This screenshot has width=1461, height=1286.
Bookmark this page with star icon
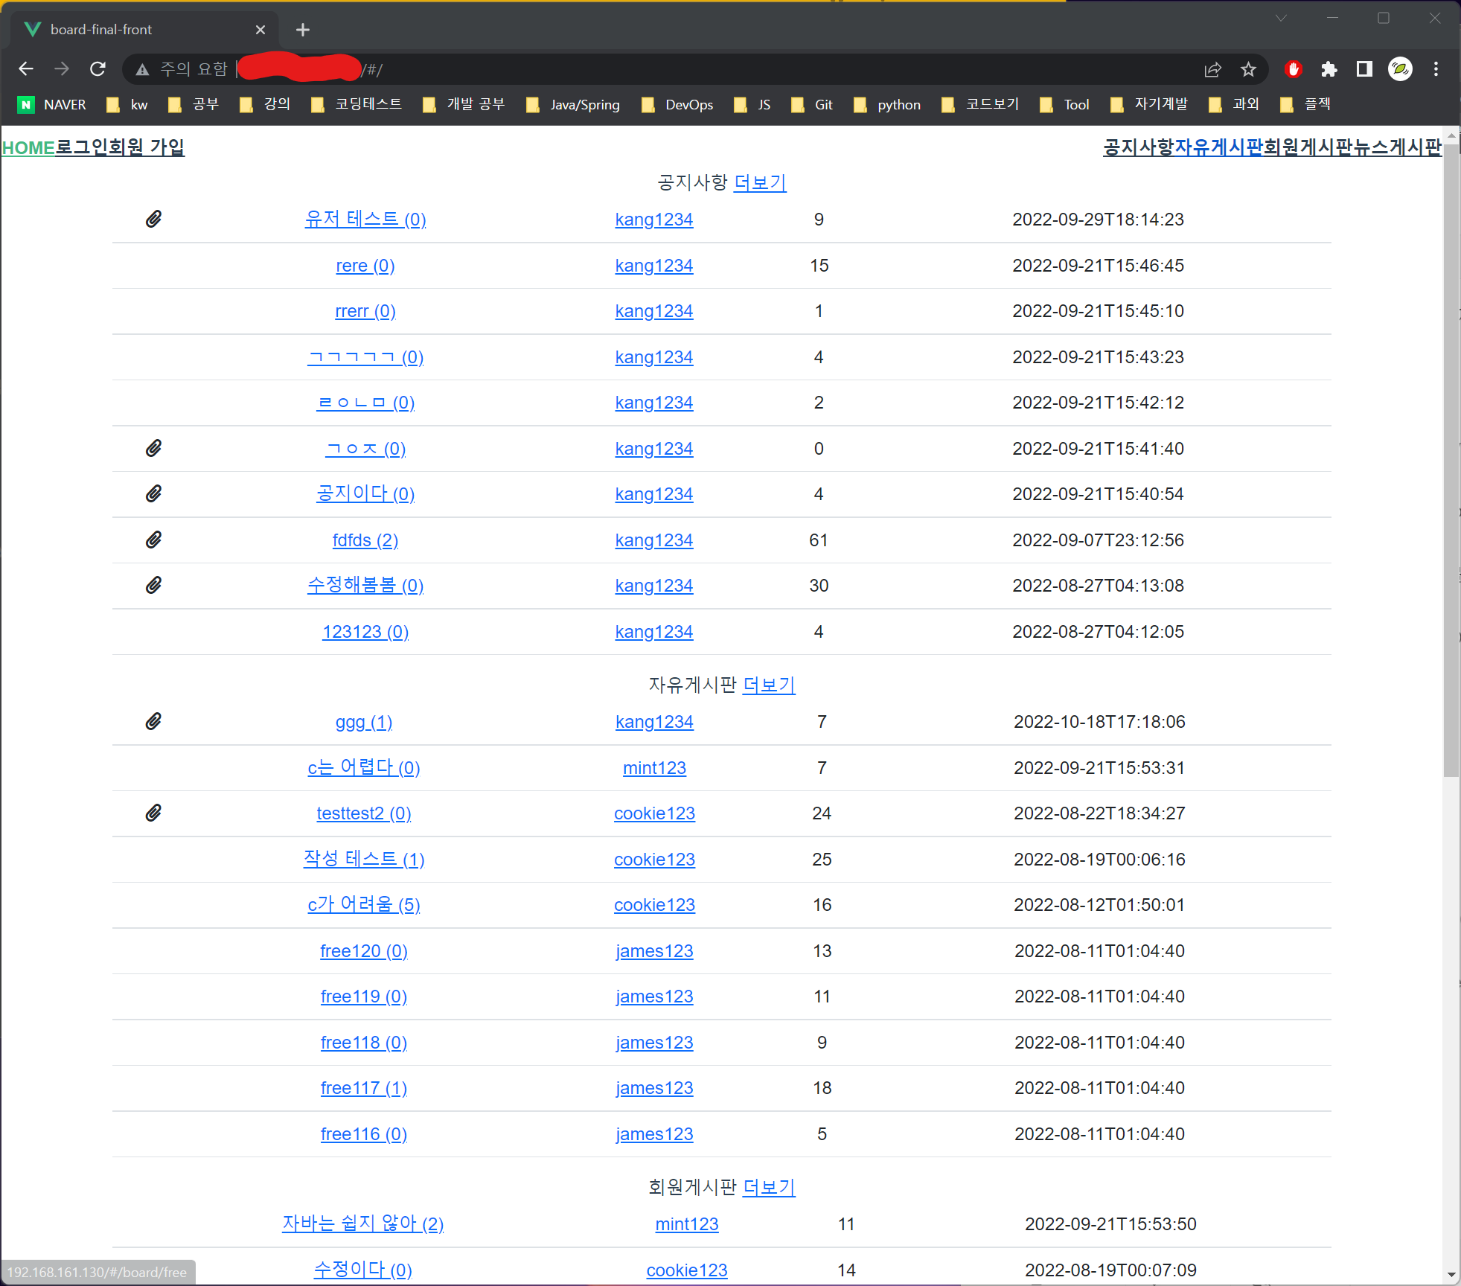tap(1248, 69)
